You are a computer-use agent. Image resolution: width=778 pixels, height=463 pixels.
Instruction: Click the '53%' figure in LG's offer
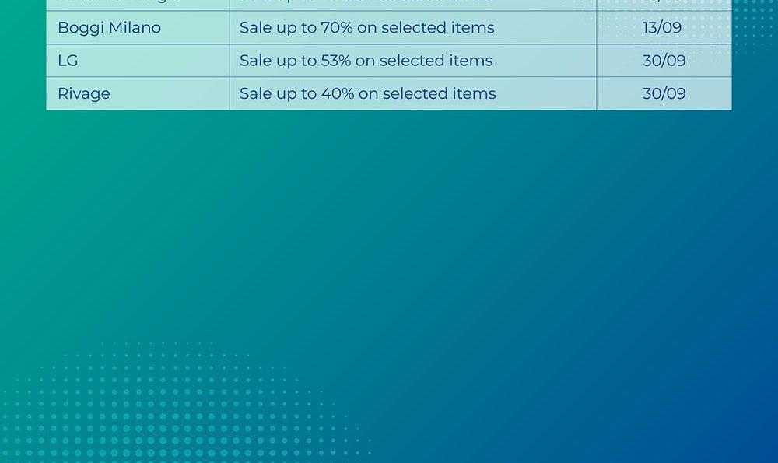tap(336, 61)
